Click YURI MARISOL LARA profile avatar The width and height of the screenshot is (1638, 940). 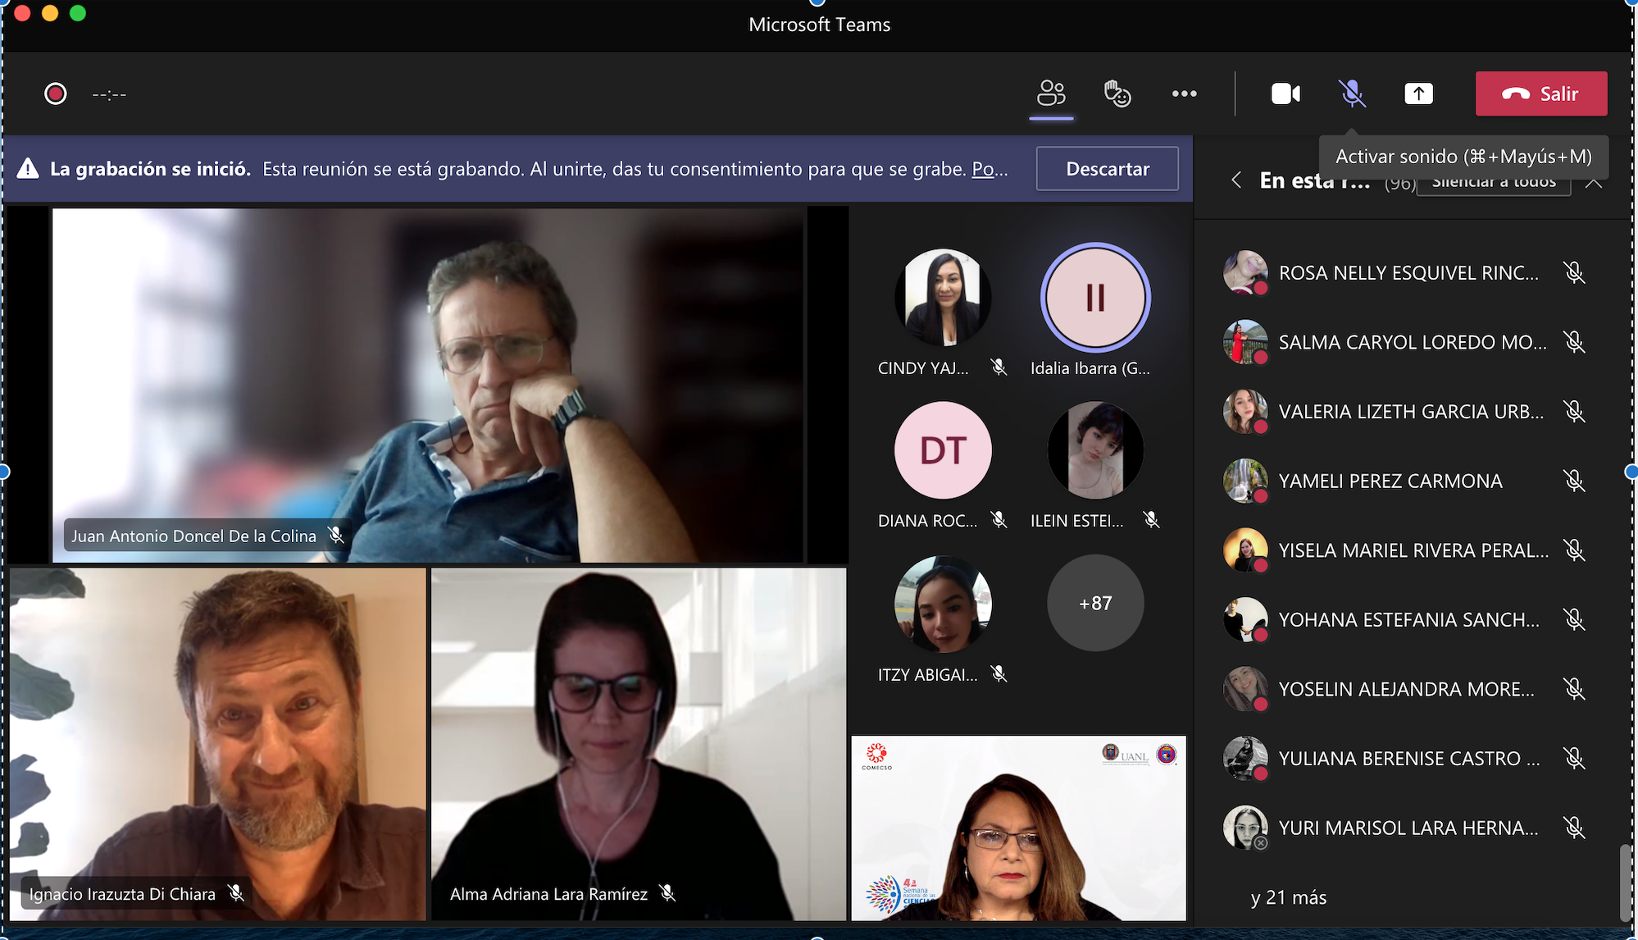(1245, 828)
